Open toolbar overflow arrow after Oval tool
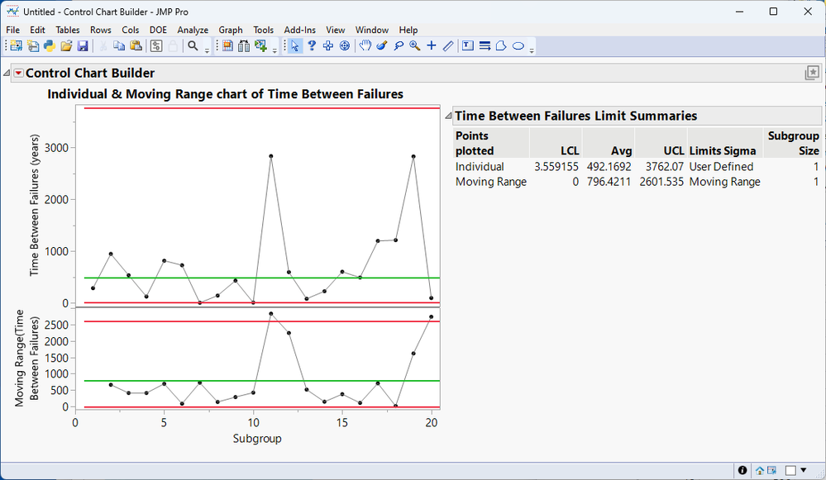The height and width of the screenshot is (480, 826). tap(532, 50)
